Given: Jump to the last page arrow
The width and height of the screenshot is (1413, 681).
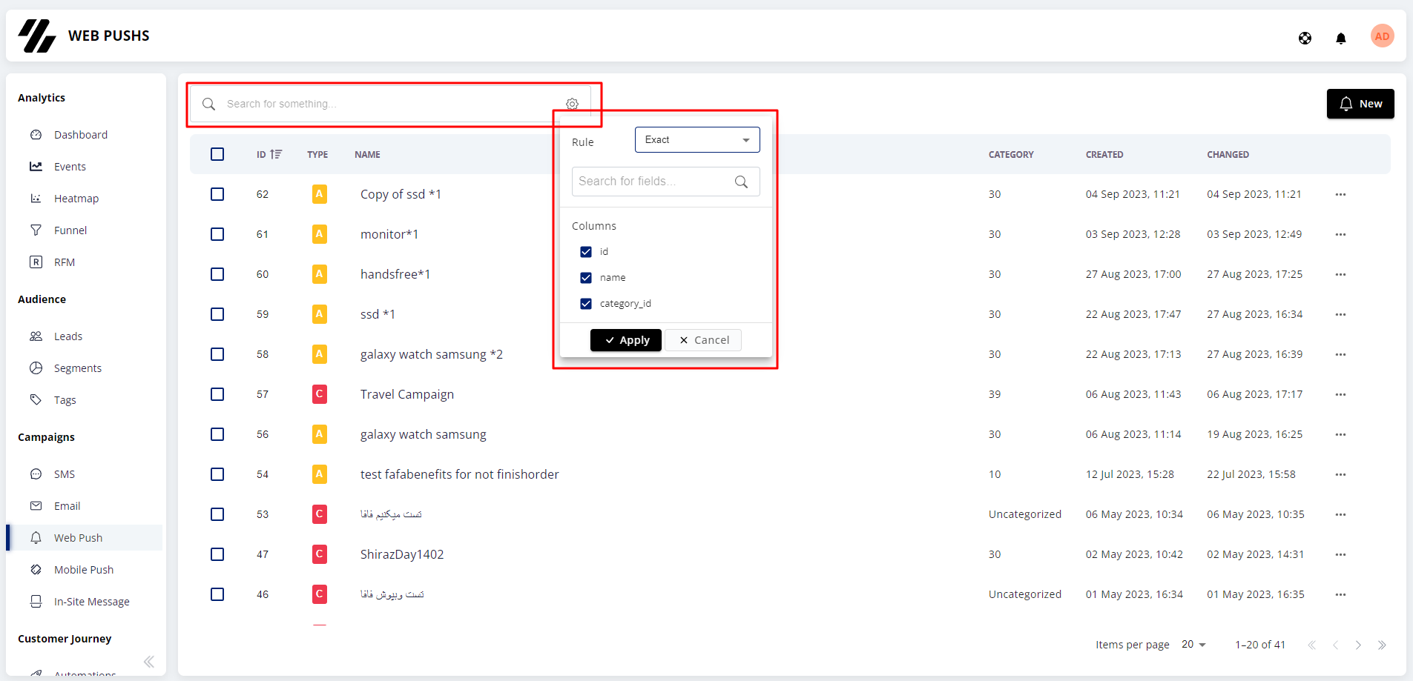Looking at the screenshot, I should 1381,645.
